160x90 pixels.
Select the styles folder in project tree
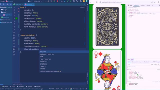tap(4, 12)
